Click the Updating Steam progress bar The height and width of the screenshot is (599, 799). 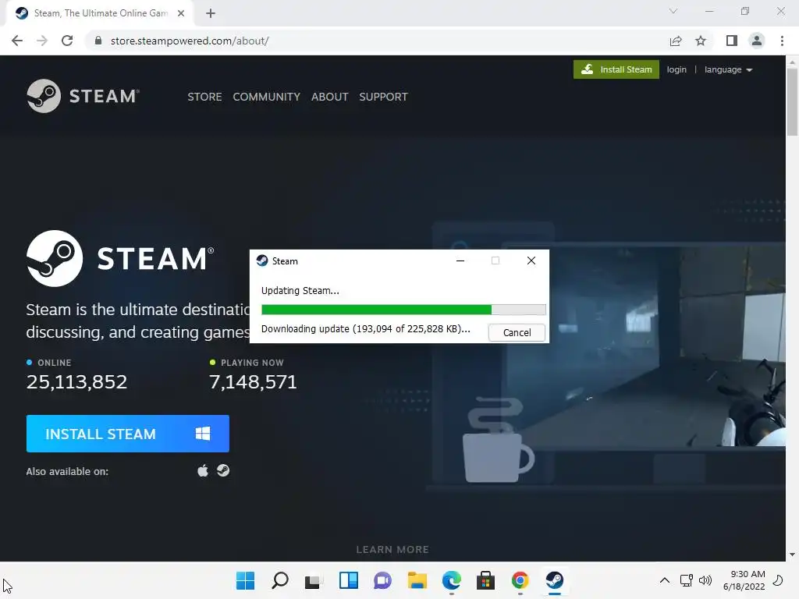pyautogui.click(x=403, y=309)
